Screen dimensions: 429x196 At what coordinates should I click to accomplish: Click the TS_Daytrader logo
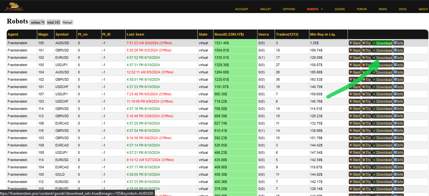14,6
